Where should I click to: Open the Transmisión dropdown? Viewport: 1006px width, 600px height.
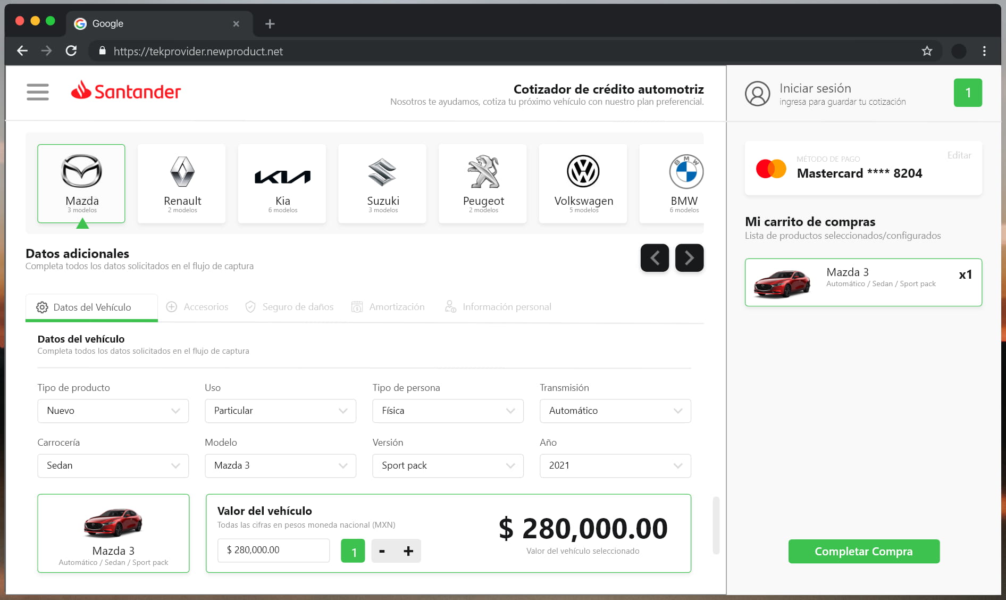pos(615,411)
